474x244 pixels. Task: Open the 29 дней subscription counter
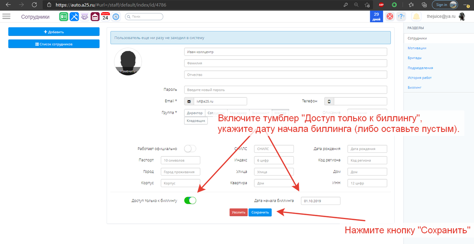[x=376, y=17]
